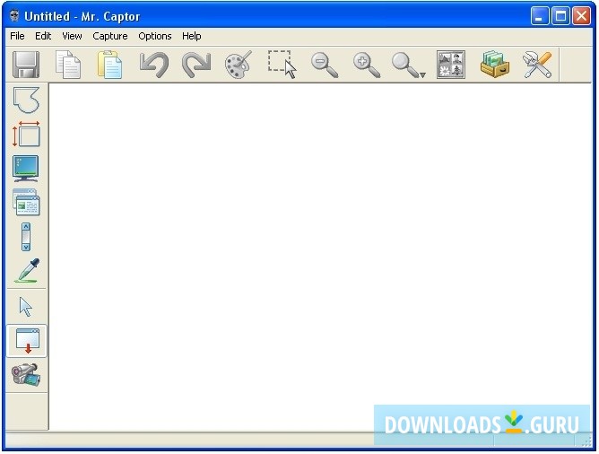Open the wrench and screwdriver settings
599x454 pixels.
click(537, 65)
